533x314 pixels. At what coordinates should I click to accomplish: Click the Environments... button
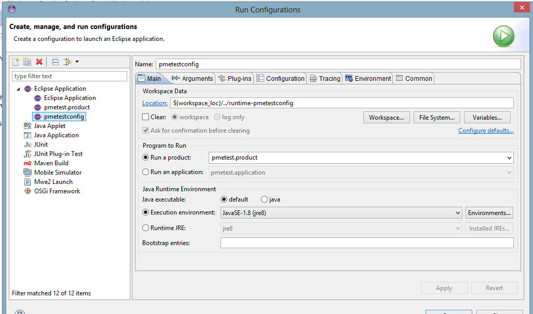pos(489,213)
